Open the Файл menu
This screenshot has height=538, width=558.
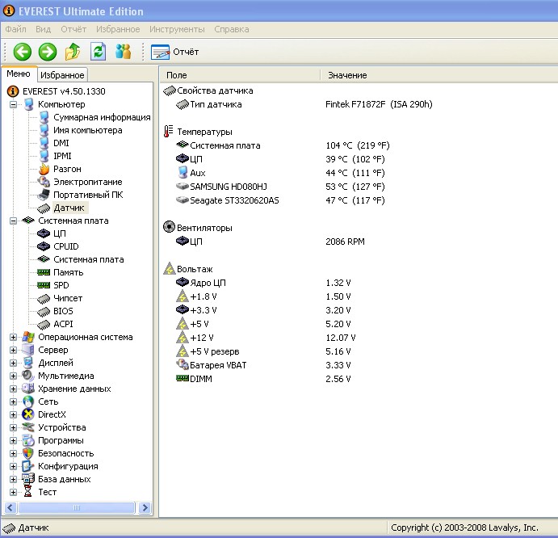point(15,29)
